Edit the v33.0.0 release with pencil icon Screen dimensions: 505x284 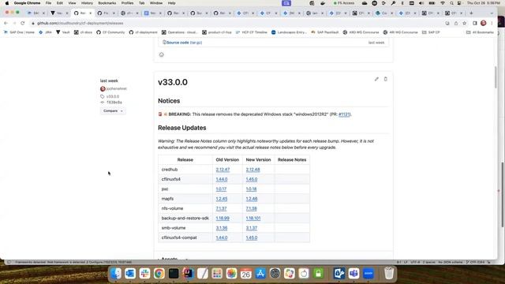click(376, 79)
